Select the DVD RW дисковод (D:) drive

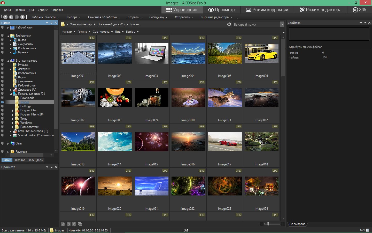point(33,131)
